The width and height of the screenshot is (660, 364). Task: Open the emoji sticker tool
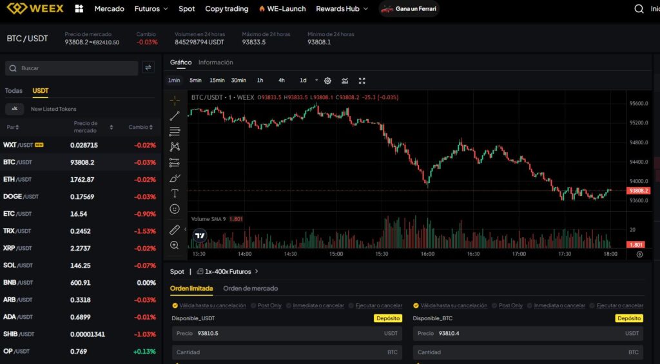(175, 209)
